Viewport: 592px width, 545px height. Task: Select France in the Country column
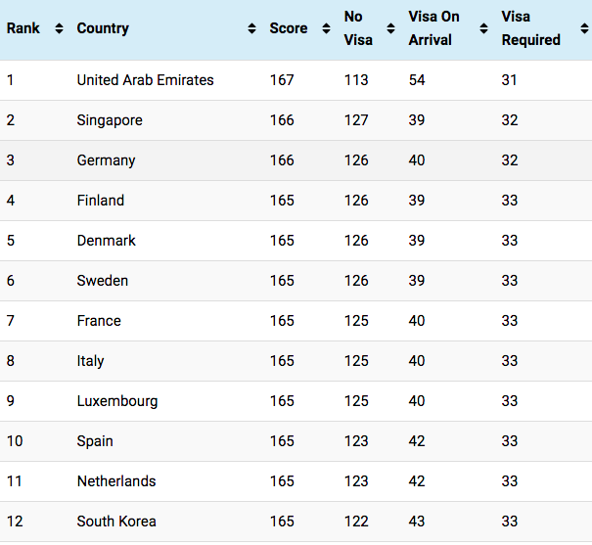click(x=99, y=321)
